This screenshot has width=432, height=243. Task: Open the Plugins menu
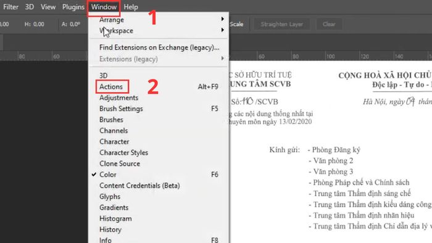(73, 7)
